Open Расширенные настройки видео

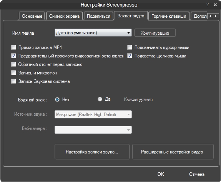tap(173, 152)
